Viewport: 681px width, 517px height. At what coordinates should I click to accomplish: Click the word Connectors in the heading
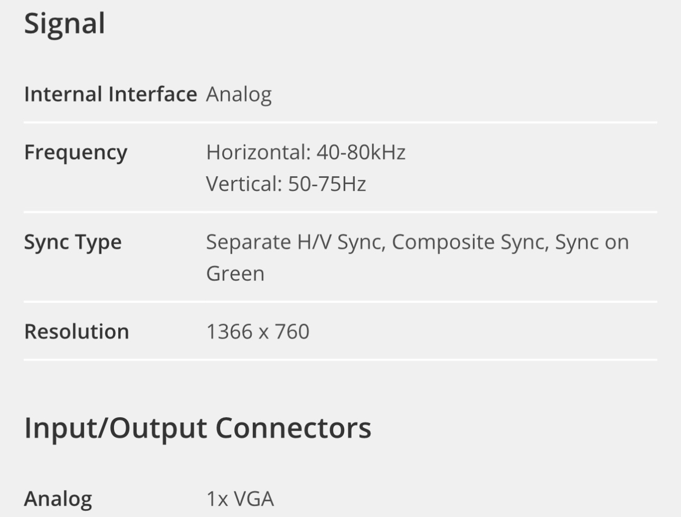293,428
